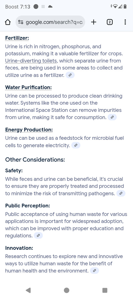Screen dimensions: 133x298
Task: Open source link after Public Perception paragraph
Action: (38, 236)
